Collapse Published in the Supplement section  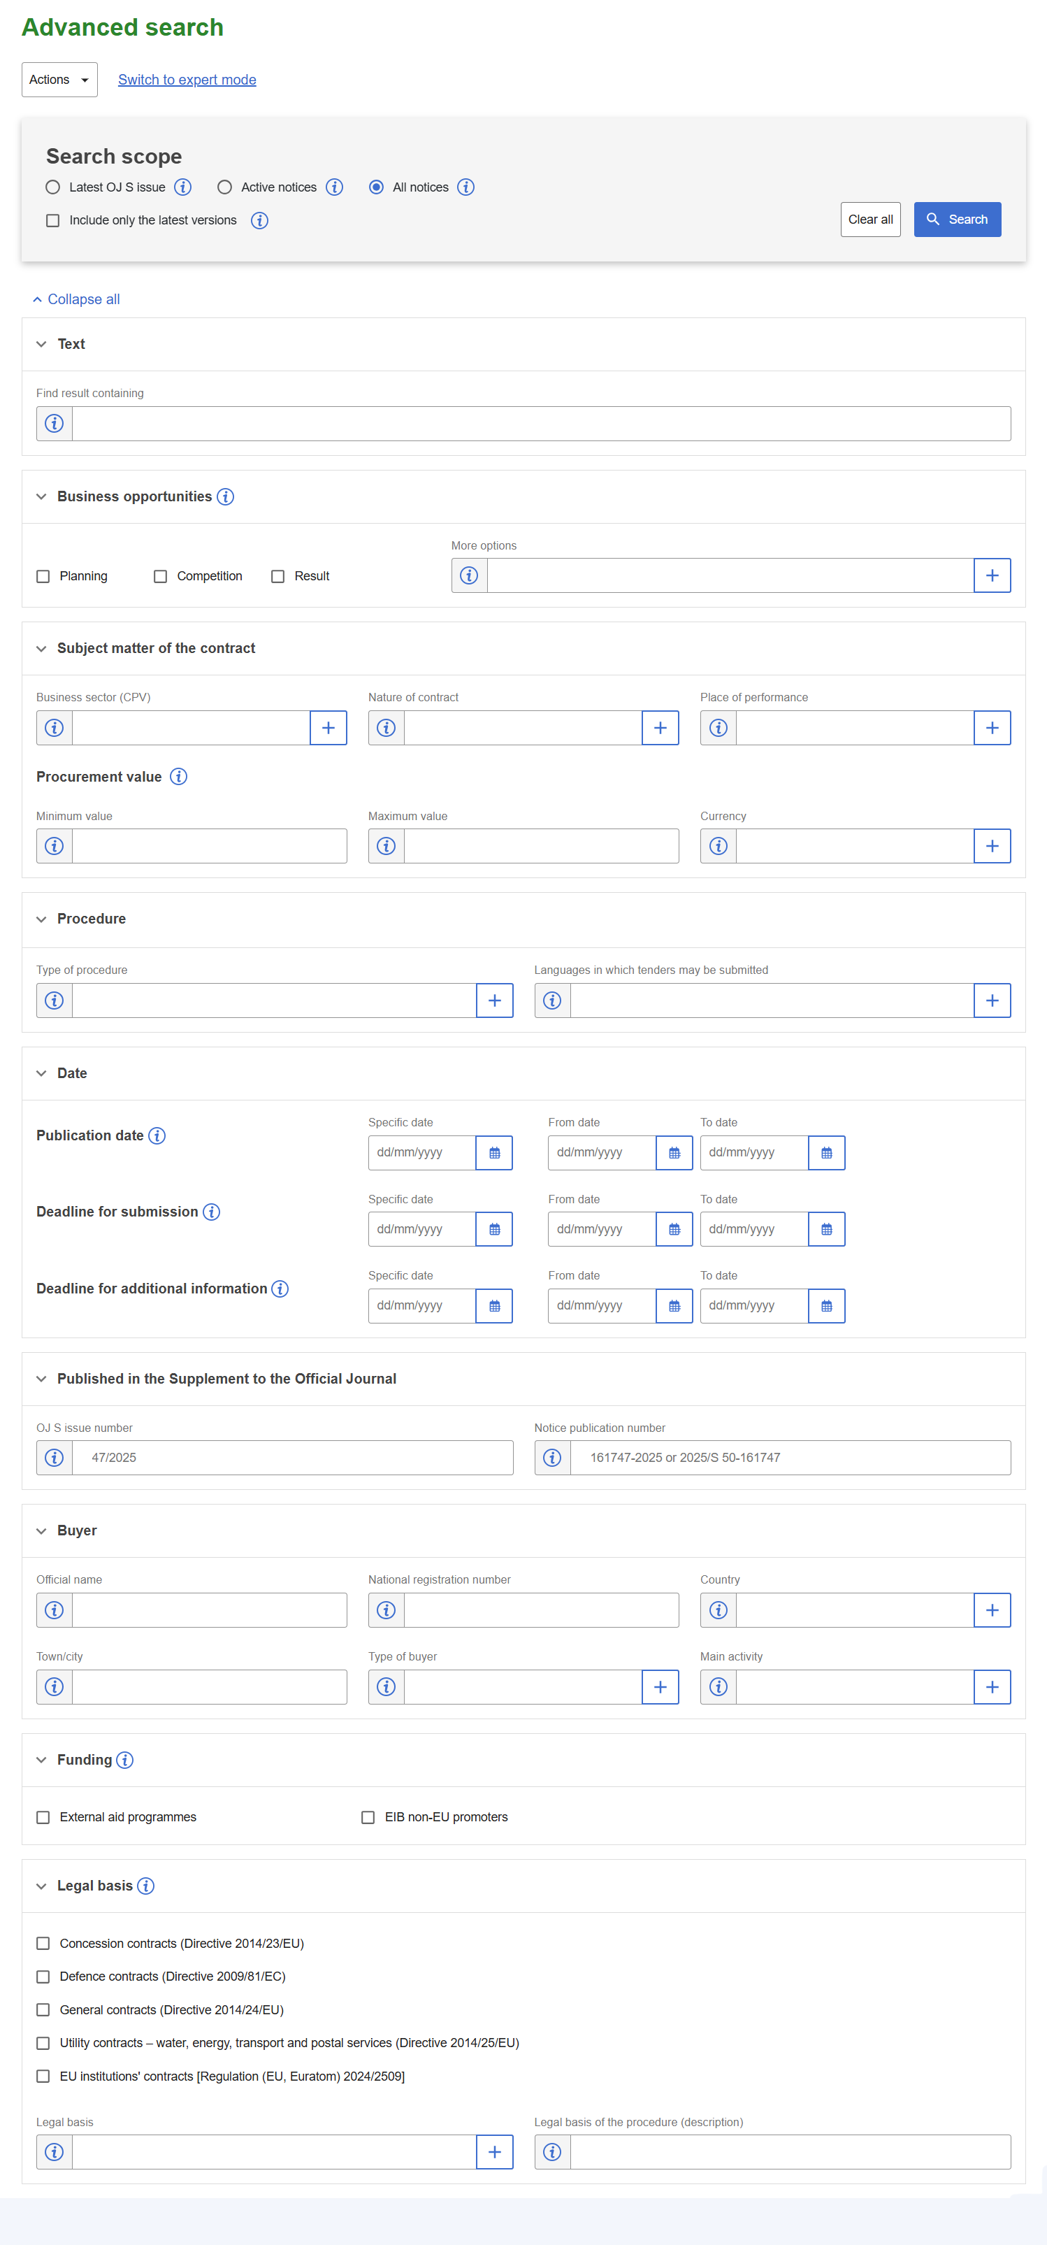click(41, 1379)
